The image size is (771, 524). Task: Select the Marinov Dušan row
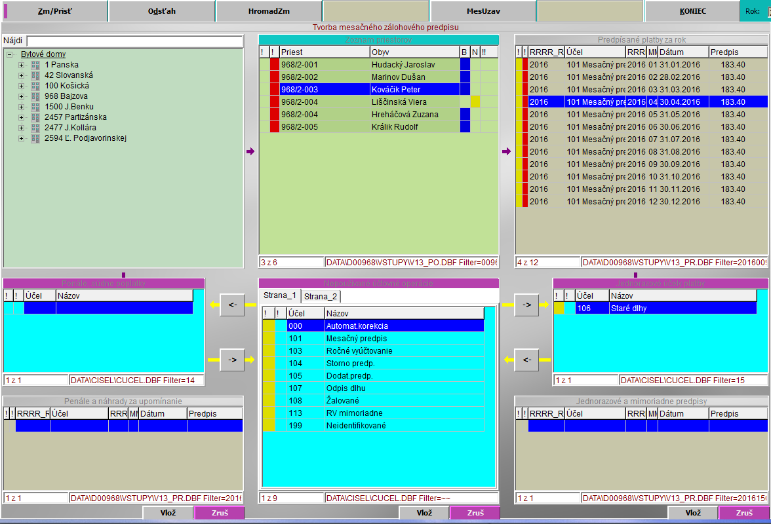point(379,77)
